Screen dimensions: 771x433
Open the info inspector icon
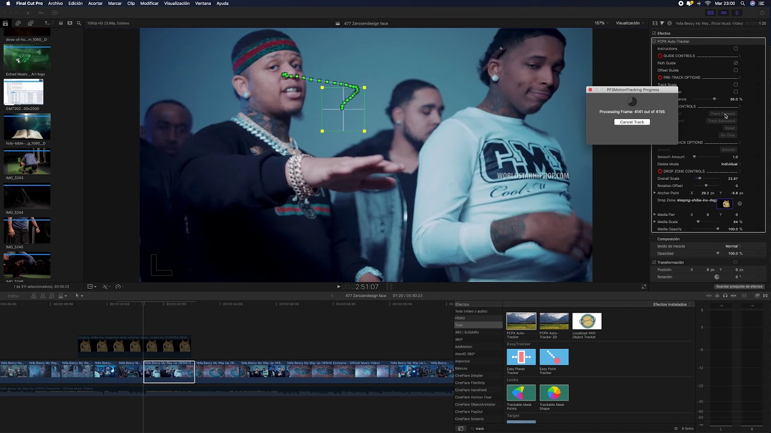668,23
